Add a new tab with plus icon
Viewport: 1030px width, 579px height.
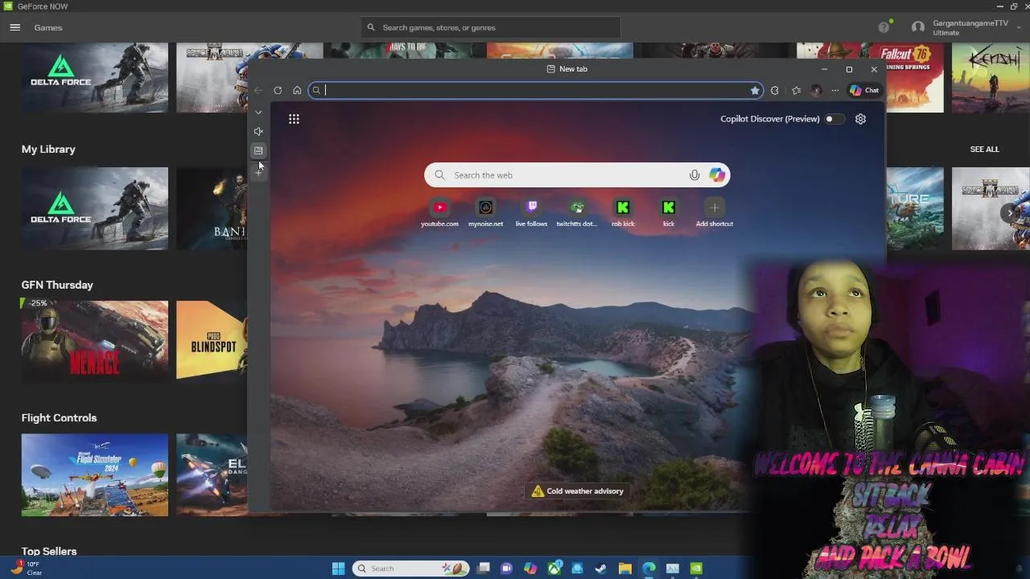click(258, 172)
